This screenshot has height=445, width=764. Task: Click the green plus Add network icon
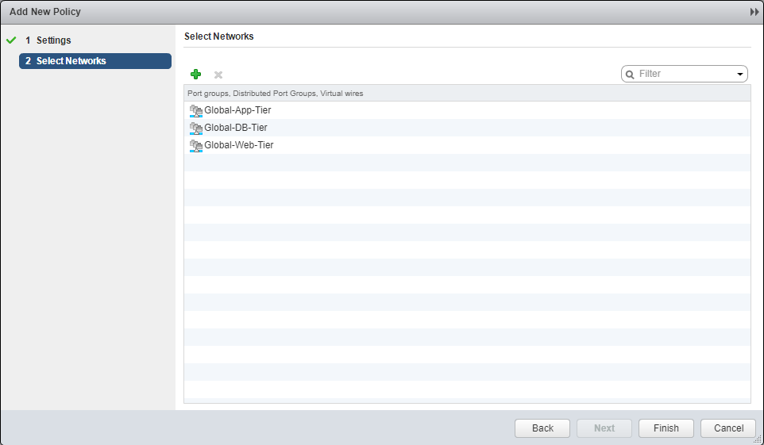[195, 74]
